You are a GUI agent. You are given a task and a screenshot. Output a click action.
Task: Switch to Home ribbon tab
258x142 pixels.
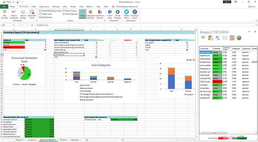pyautogui.click(x=13, y=7)
